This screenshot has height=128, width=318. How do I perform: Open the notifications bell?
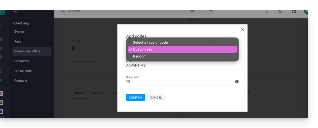266,12
